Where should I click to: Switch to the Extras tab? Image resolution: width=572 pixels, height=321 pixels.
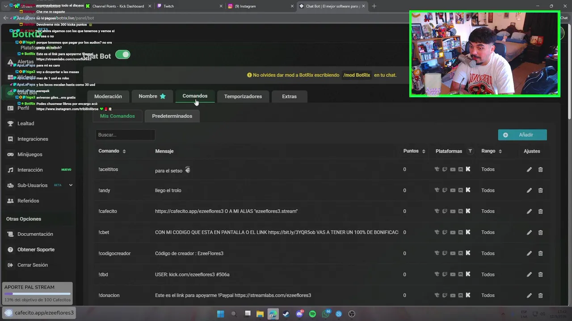click(289, 96)
